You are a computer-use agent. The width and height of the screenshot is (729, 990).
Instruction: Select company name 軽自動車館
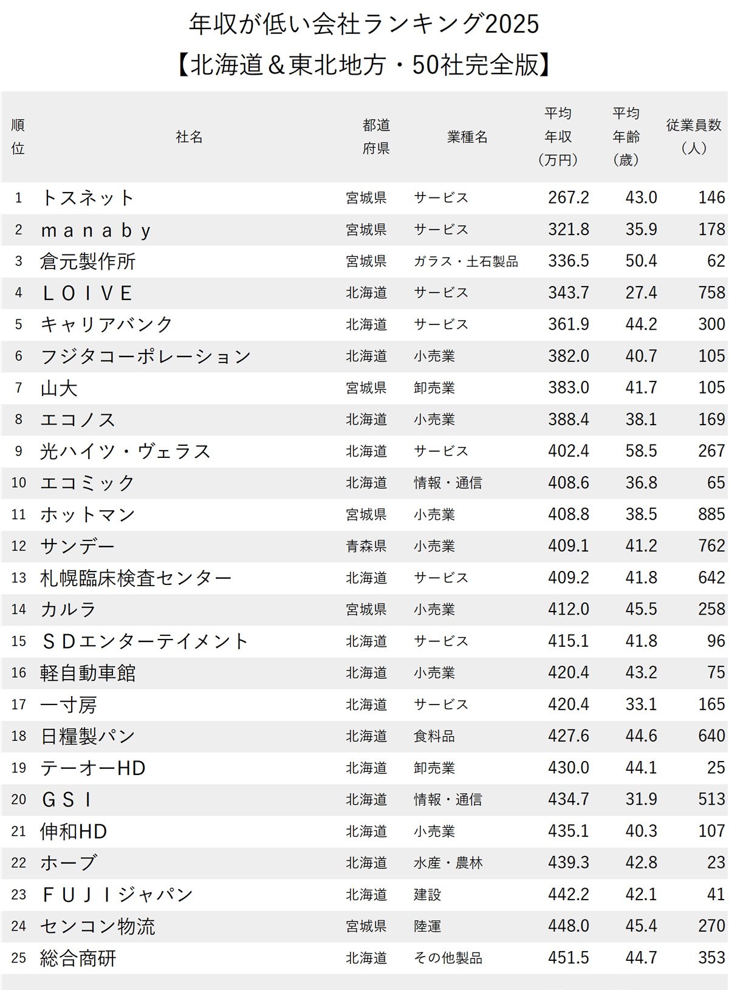[x=87, y=673]
